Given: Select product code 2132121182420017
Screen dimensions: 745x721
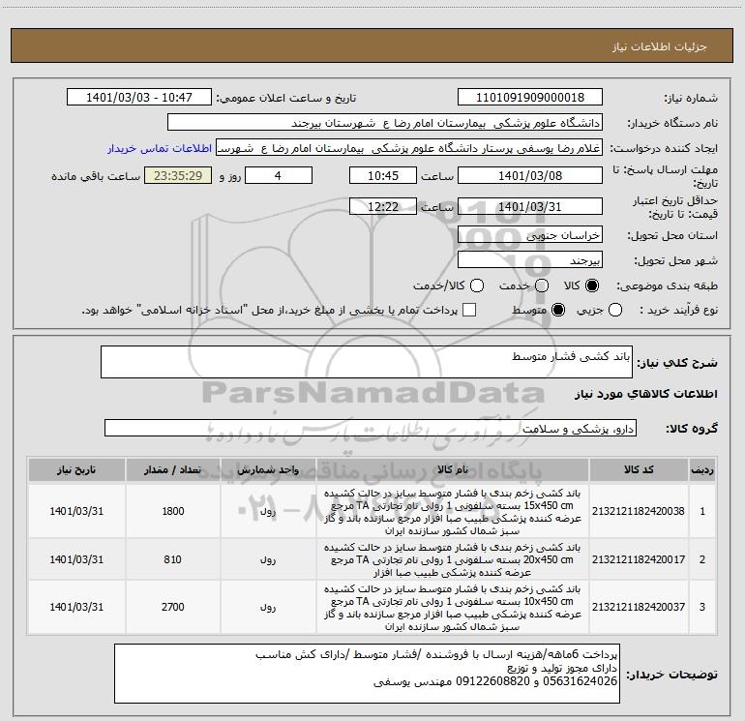Looking at the screenshot, I should (639, 559).
